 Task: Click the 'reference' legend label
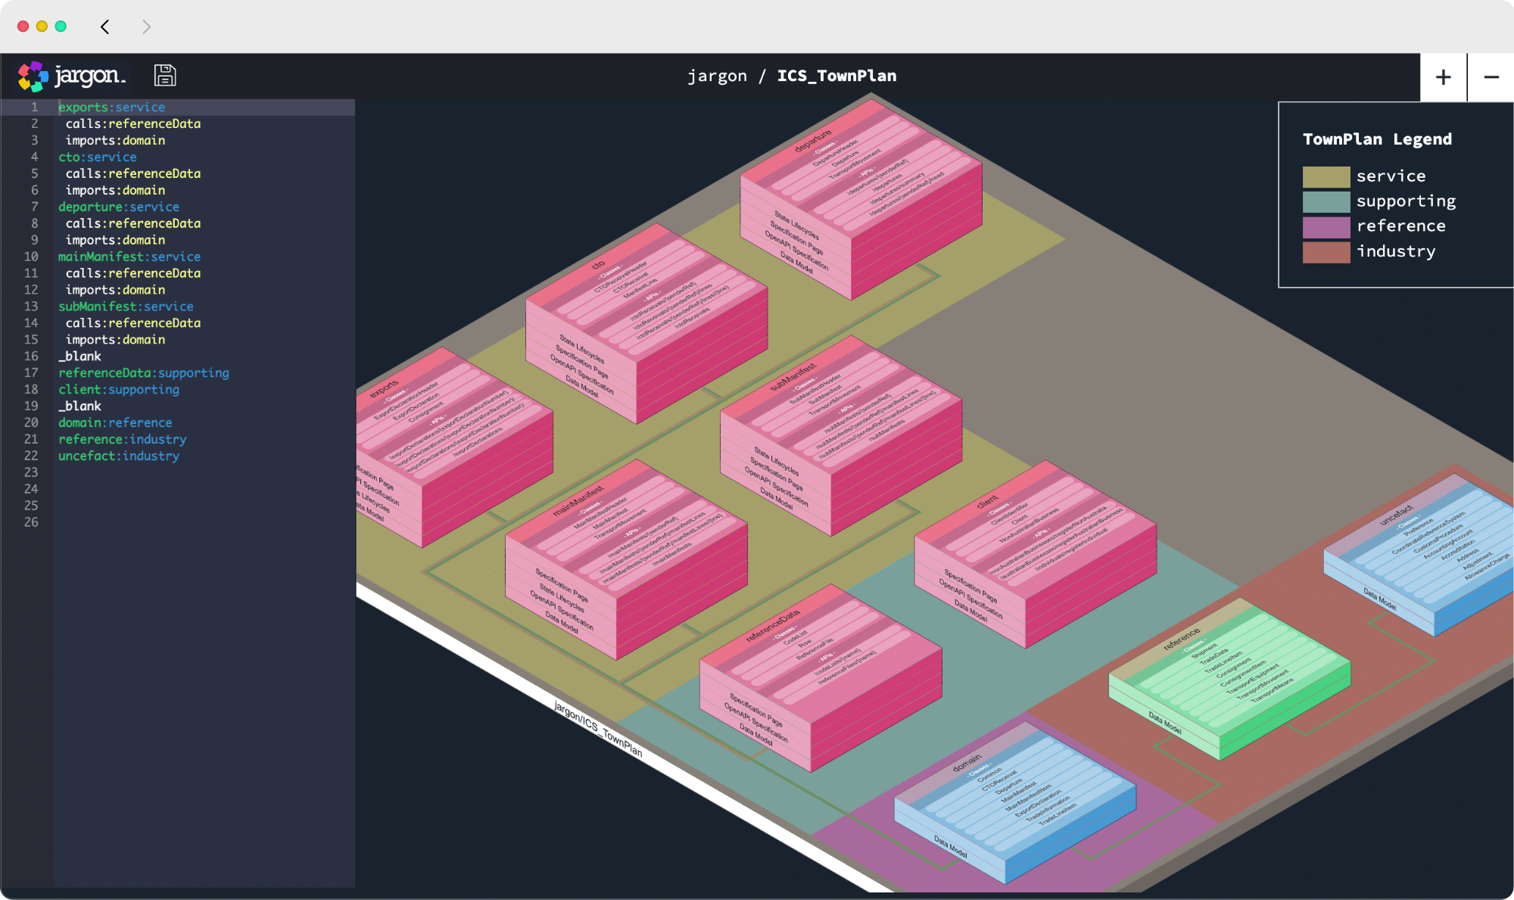pos(1401,226)
